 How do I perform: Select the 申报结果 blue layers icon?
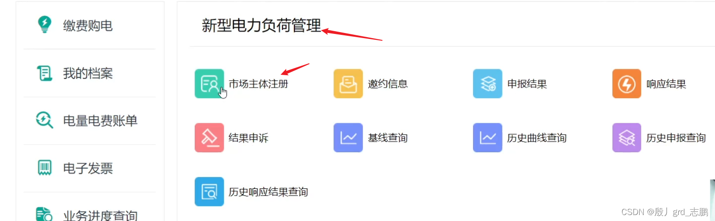pyautogui.click(x=488, y=83)
